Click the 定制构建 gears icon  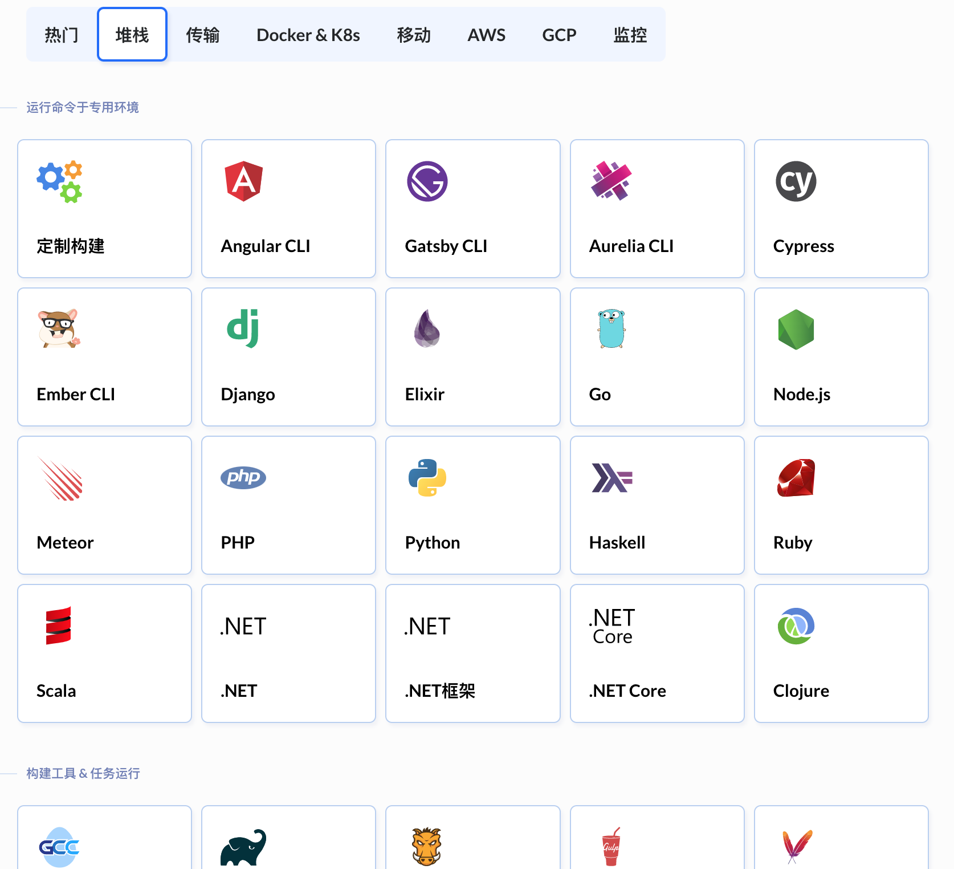point(59,181)
